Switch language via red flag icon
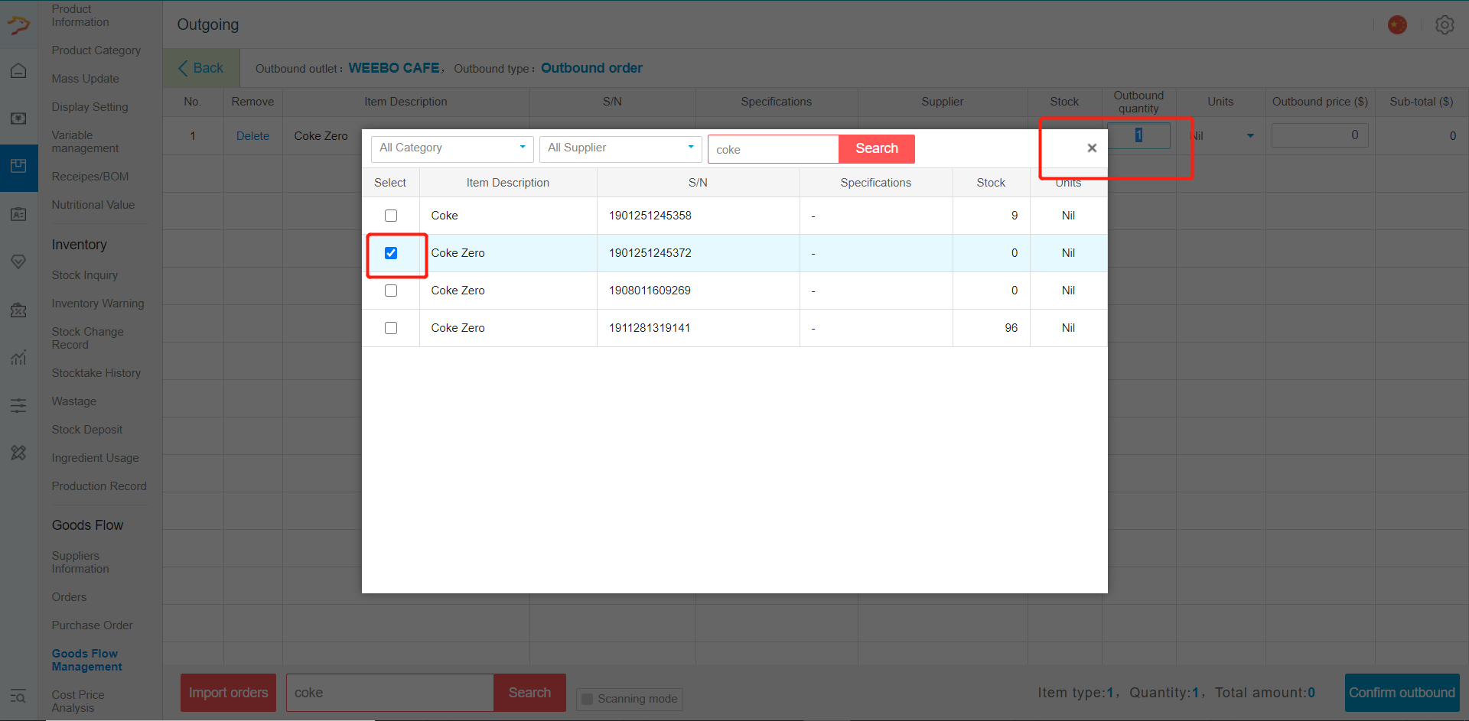The image size is (1469, 721). click(1397, 25)
